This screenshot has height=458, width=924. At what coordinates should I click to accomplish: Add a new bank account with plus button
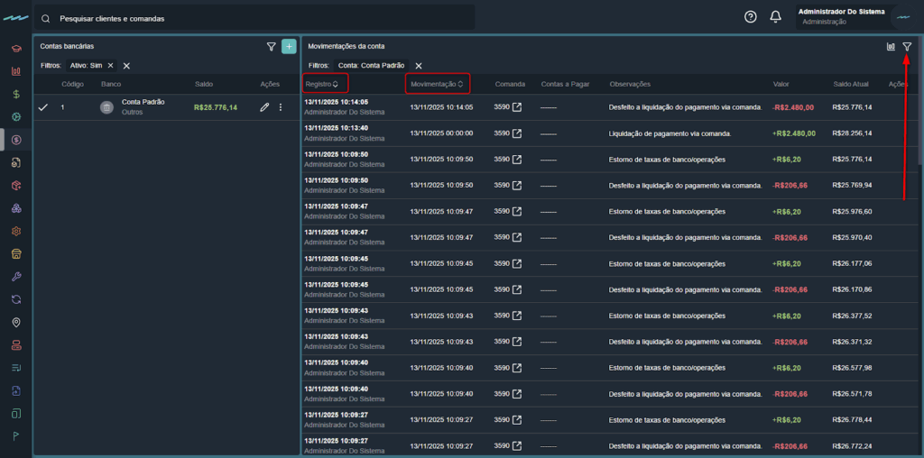pyautogui.click(x=289, y=47)
